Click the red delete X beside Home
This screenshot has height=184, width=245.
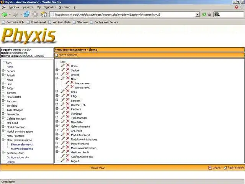coord(68,65)
